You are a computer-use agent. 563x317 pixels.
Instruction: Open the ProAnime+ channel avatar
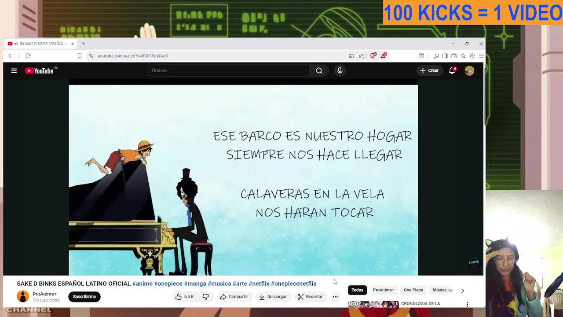point(23,296)
